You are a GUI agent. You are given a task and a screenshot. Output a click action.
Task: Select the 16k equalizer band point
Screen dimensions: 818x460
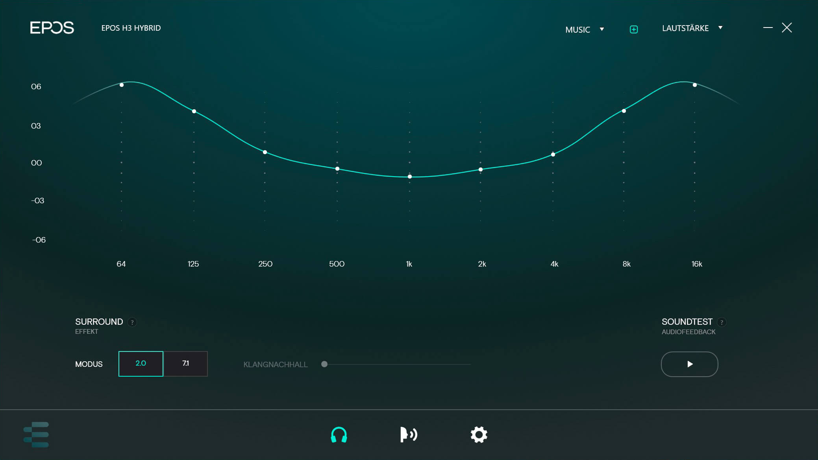[x=695, y=85]
